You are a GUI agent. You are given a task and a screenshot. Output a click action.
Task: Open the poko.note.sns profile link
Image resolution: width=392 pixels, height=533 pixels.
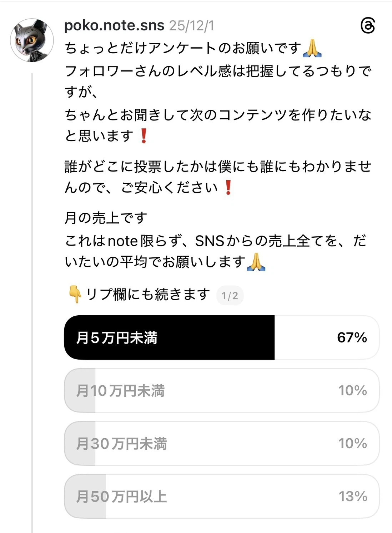114,26
